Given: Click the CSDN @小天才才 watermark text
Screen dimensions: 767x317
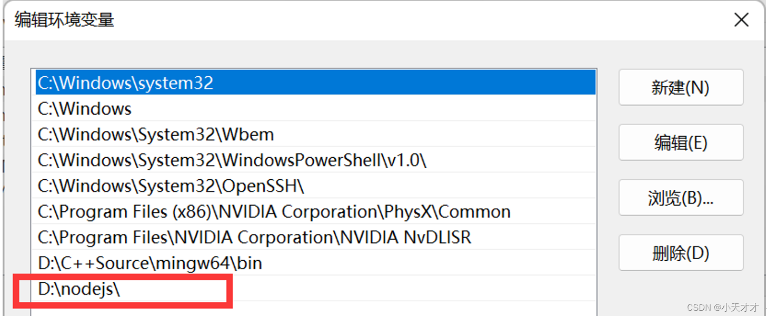Looking at the screenshot, I should pos(724,308).
